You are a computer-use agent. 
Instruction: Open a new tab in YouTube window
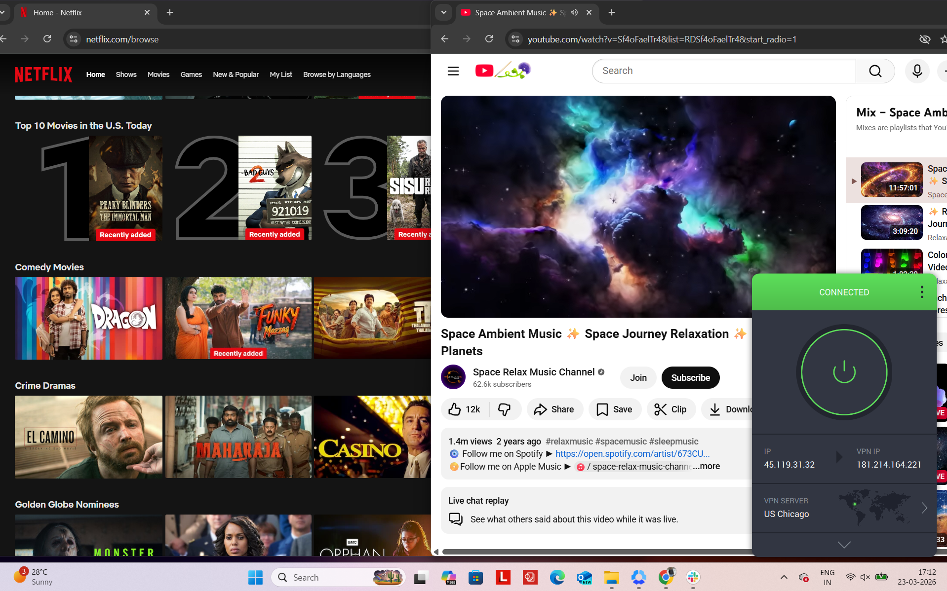pyautogui.click(x=611, y=12)
